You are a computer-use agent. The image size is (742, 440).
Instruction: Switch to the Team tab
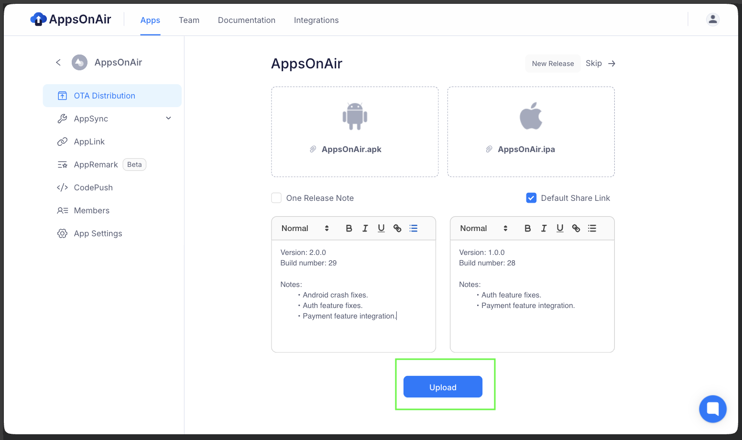(189, 20)
